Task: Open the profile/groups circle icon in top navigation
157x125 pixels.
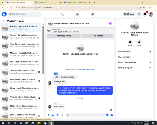Action: point(92,14)
